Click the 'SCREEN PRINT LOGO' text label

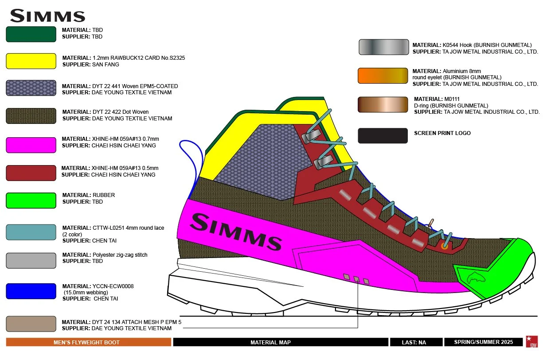coord(442,133)
